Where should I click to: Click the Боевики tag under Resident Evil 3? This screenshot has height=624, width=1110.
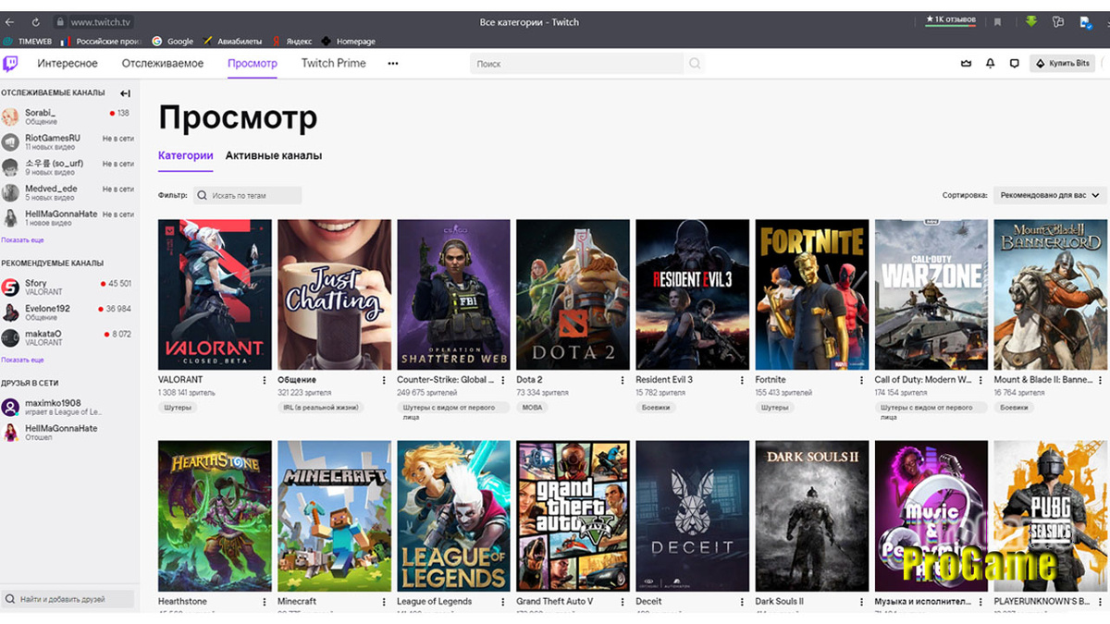click(x=656, y=407)
